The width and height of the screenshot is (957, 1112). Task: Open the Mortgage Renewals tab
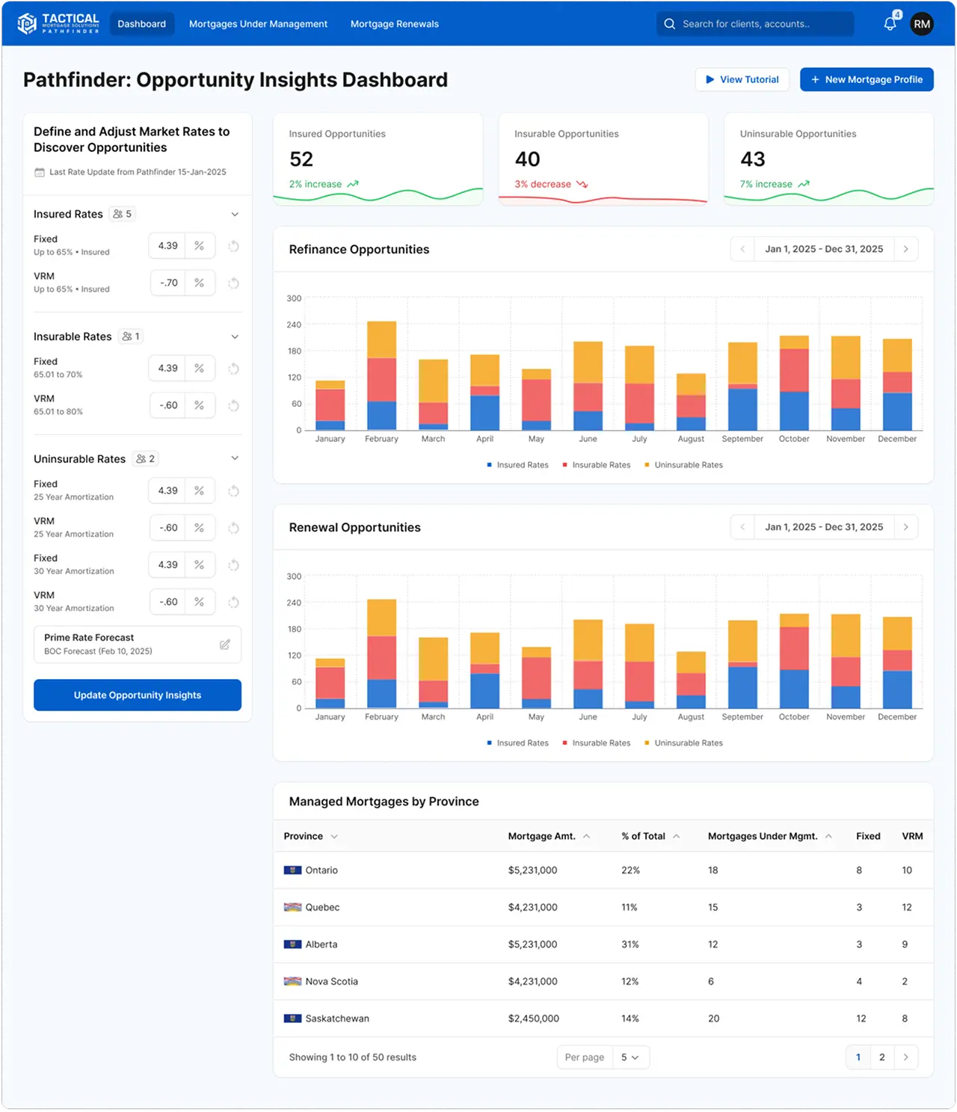pyautogui.click(x=394, y=23)
